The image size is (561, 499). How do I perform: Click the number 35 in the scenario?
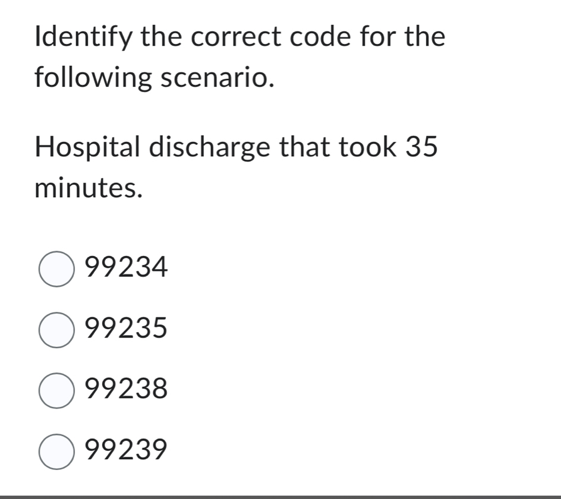click(x=421, y=147)
